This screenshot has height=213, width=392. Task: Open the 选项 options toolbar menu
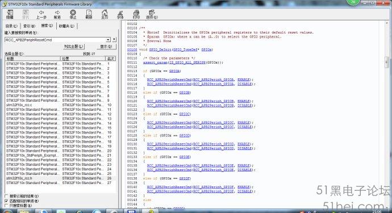pyautogui.click(x=152, y=14)
